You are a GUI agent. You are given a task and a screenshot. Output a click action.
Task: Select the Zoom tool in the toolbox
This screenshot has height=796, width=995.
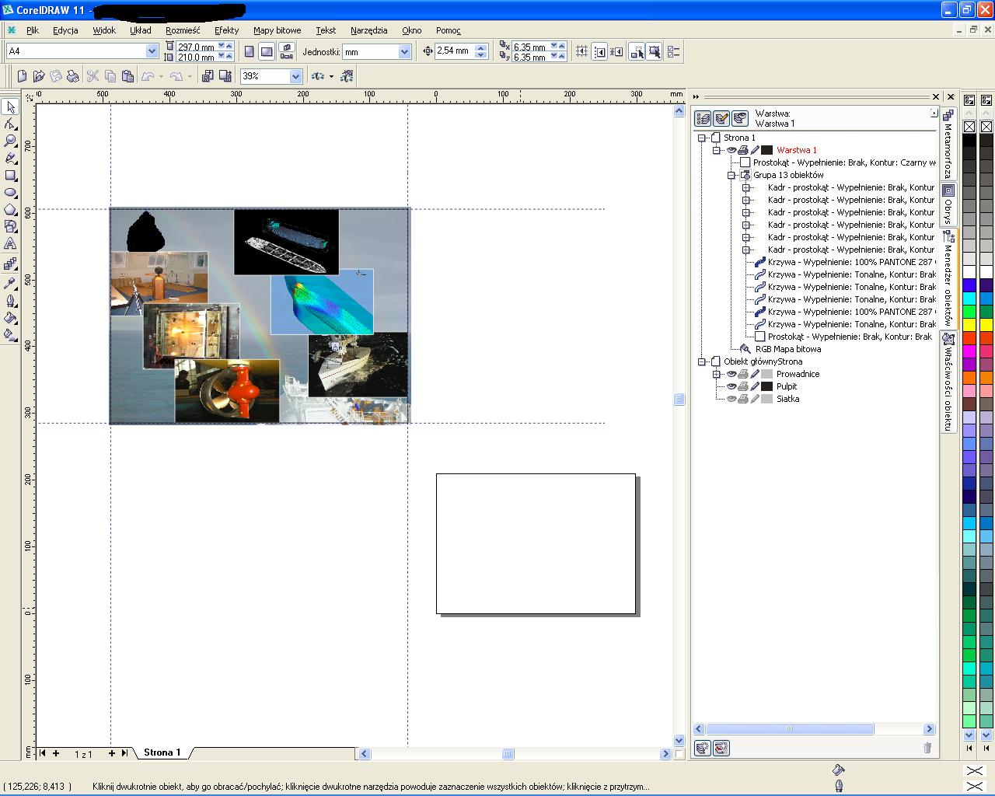pyautogui.click(x=11, y=141)
